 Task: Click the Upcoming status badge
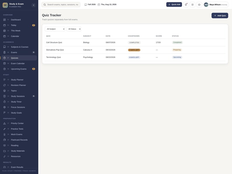coord(177,57)
